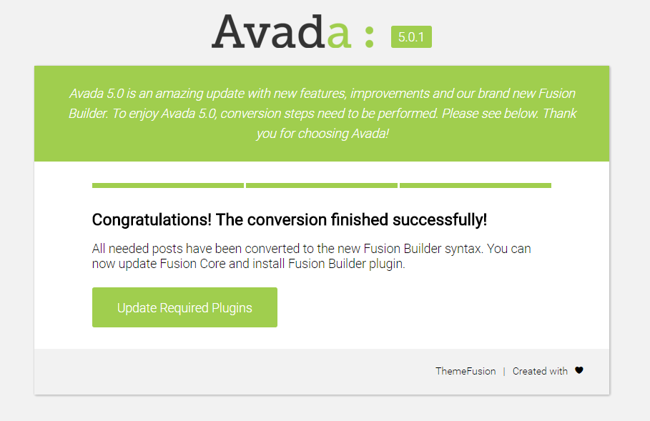Screen dimensions: 650x421
Task: Click the green letter "a" in the Avada logo
Action: 339,36
